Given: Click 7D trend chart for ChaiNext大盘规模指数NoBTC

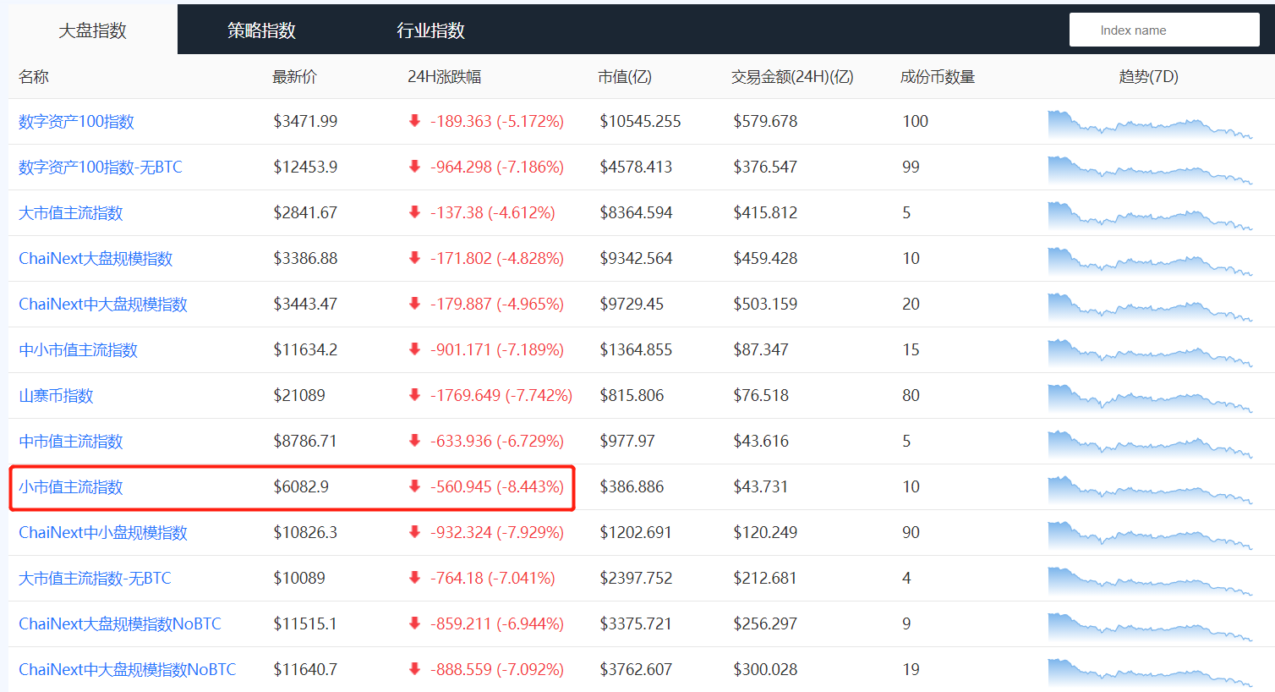Looking at the screenshot, I should coord(1150,626).
